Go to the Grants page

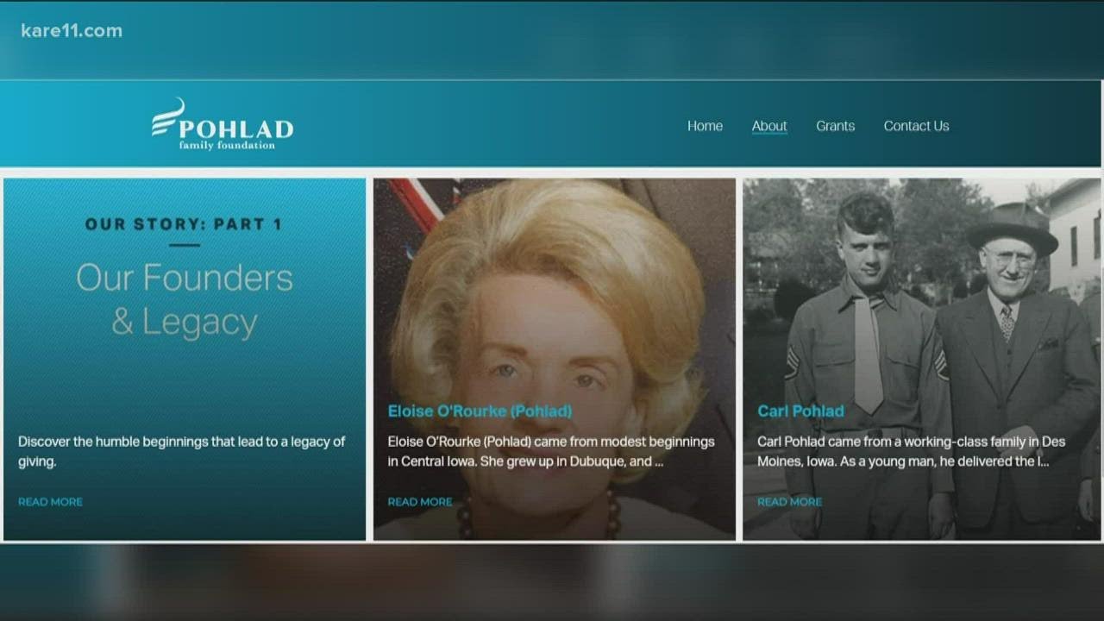click(835, 126)
